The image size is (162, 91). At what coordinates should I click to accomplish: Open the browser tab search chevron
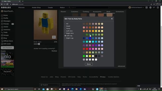[148, 1]
